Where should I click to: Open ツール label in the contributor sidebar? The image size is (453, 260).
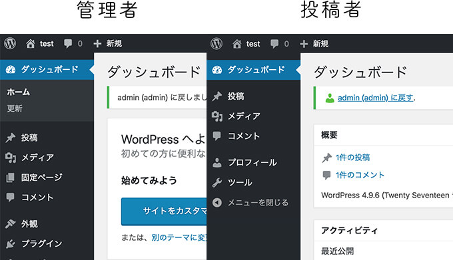[x=240, y=182]
